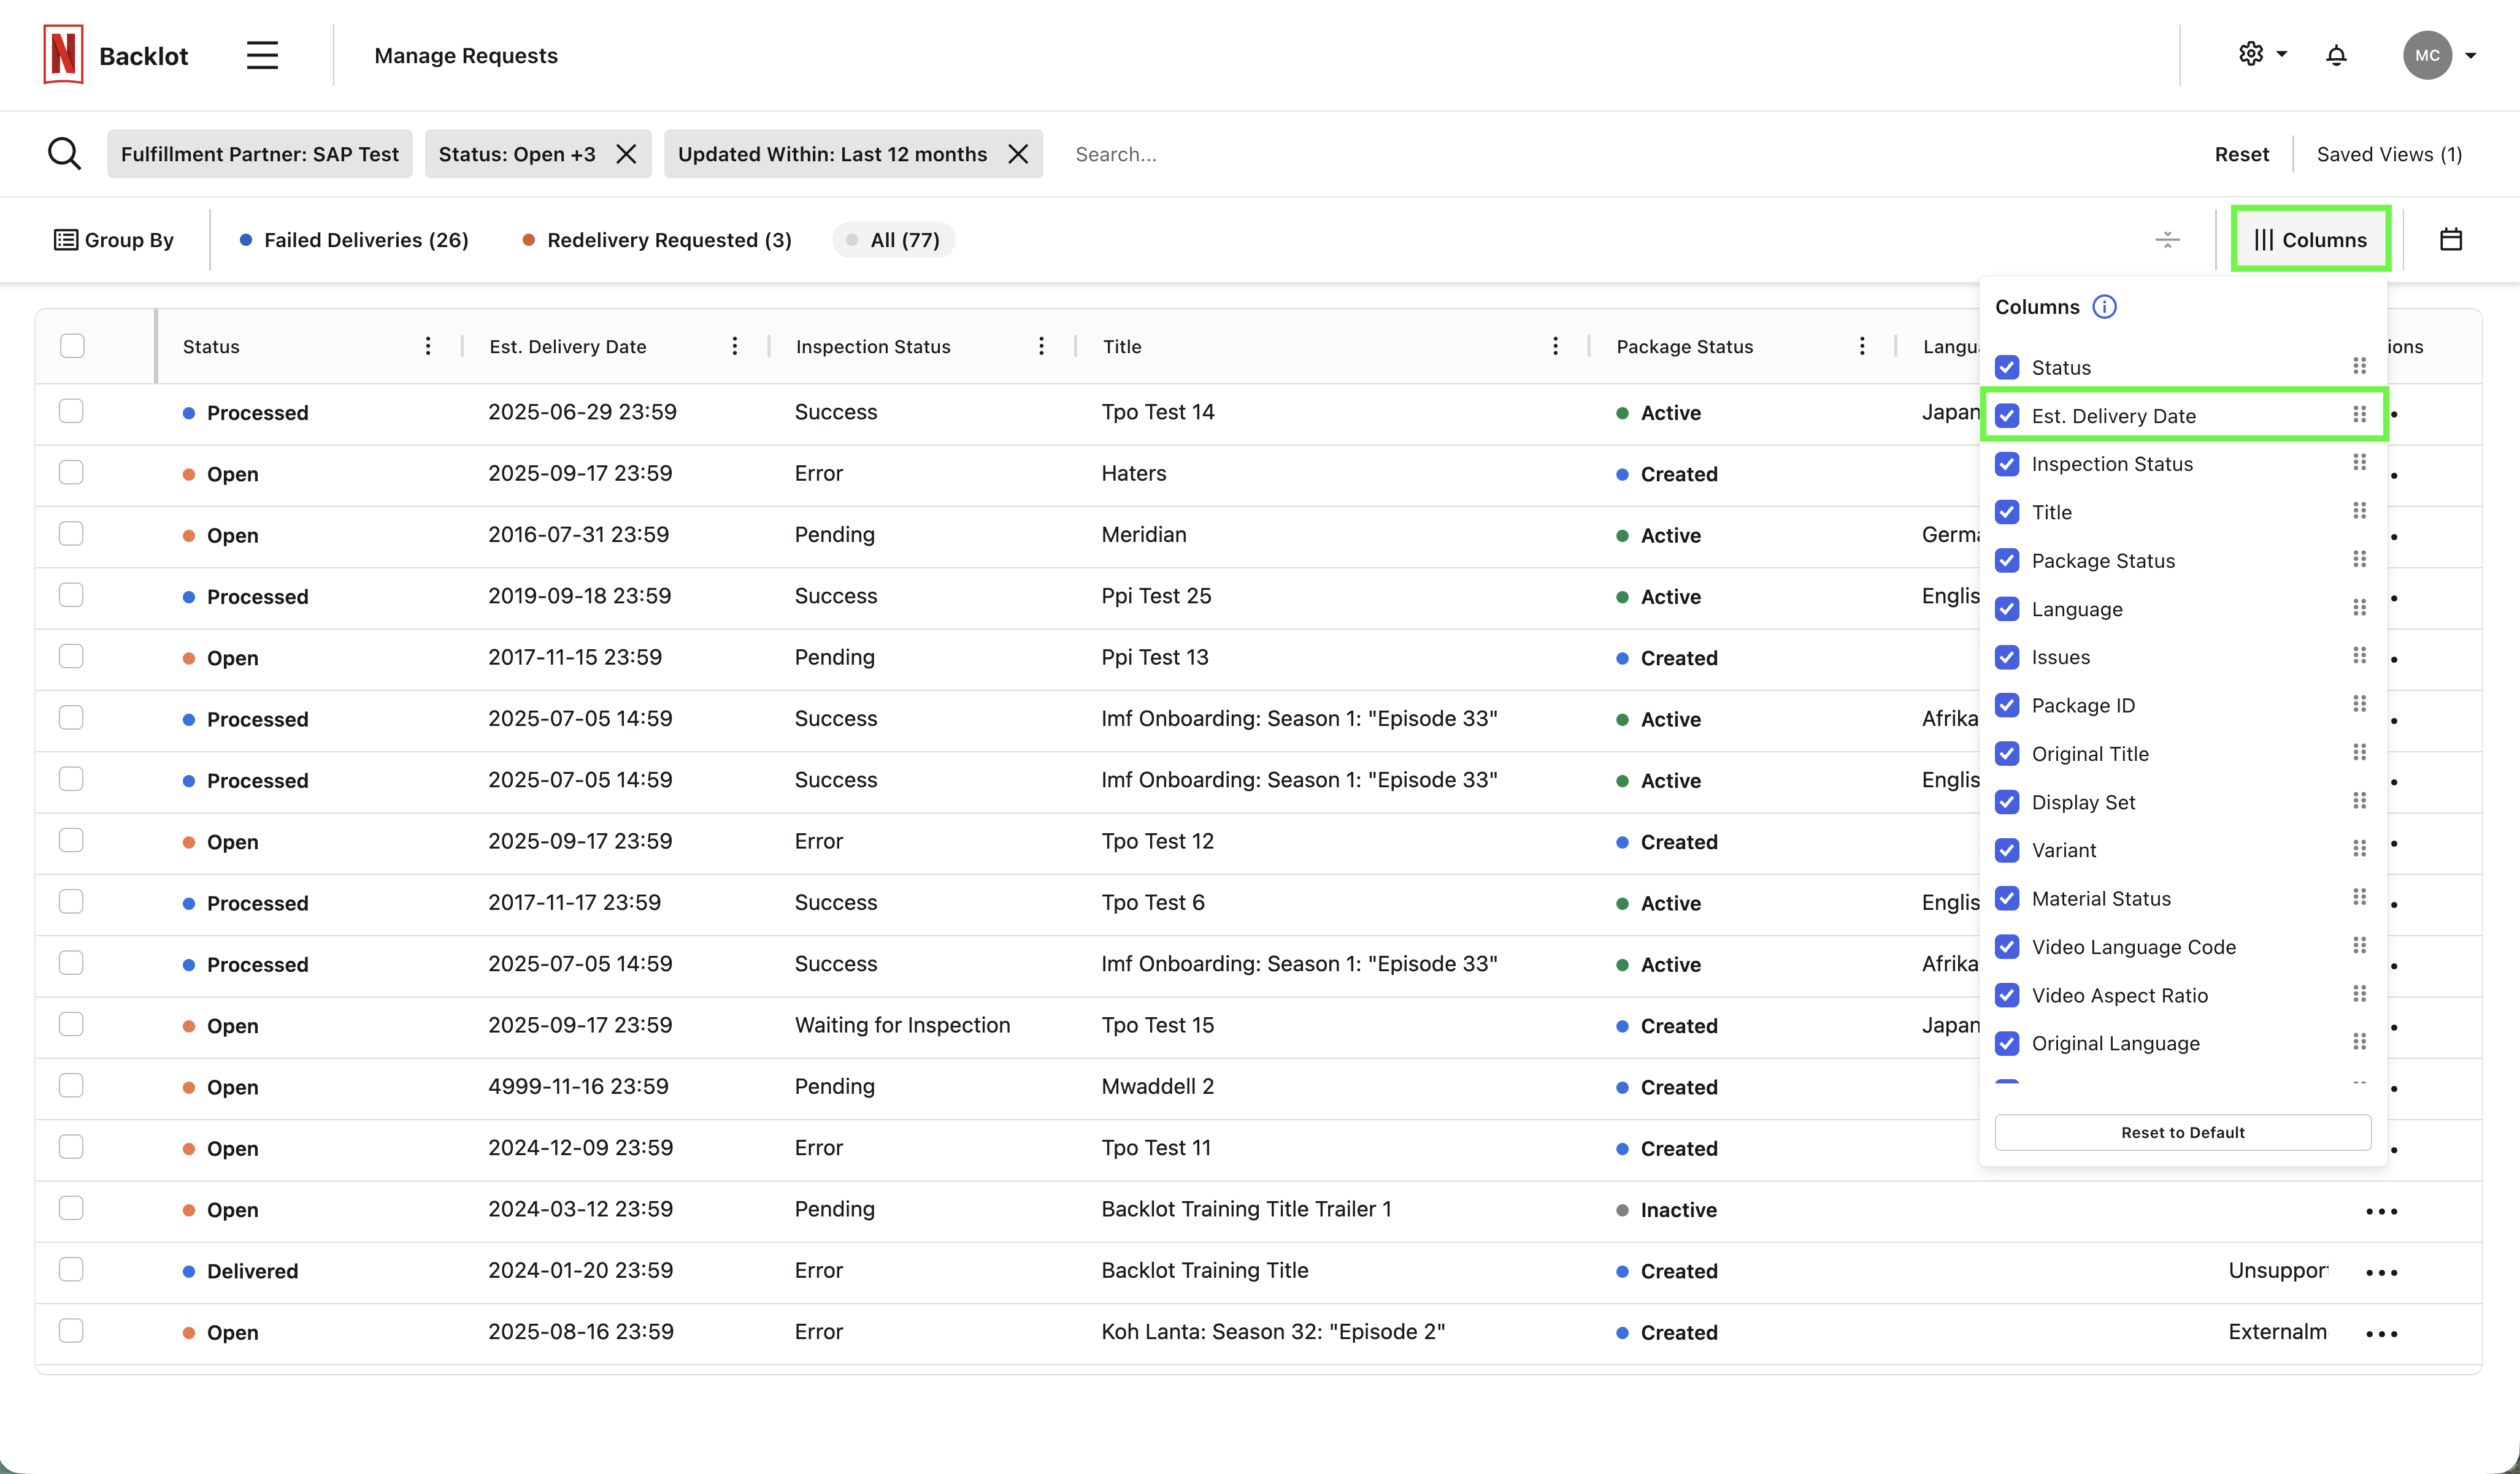Open Saved Views (1)
The image size is (2520, 1474).
(x=2389, y=154)
